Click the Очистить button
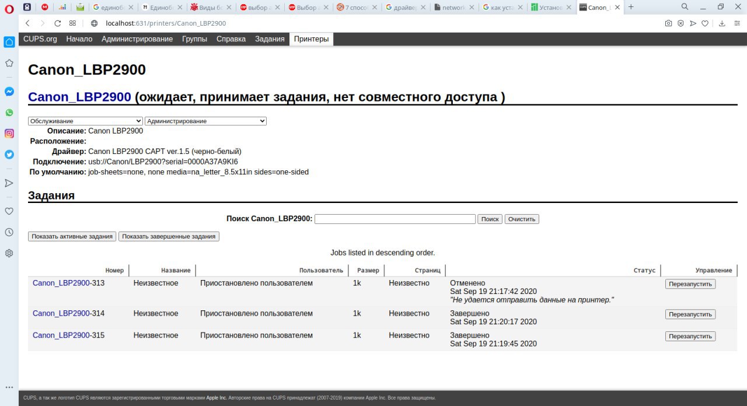747x406 pixels. [522, 219]
